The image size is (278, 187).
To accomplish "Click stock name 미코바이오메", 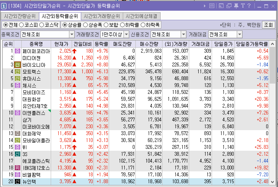I will tap(36, 127).
